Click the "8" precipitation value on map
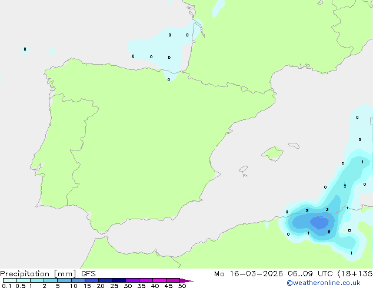 [x=329, y=232]
